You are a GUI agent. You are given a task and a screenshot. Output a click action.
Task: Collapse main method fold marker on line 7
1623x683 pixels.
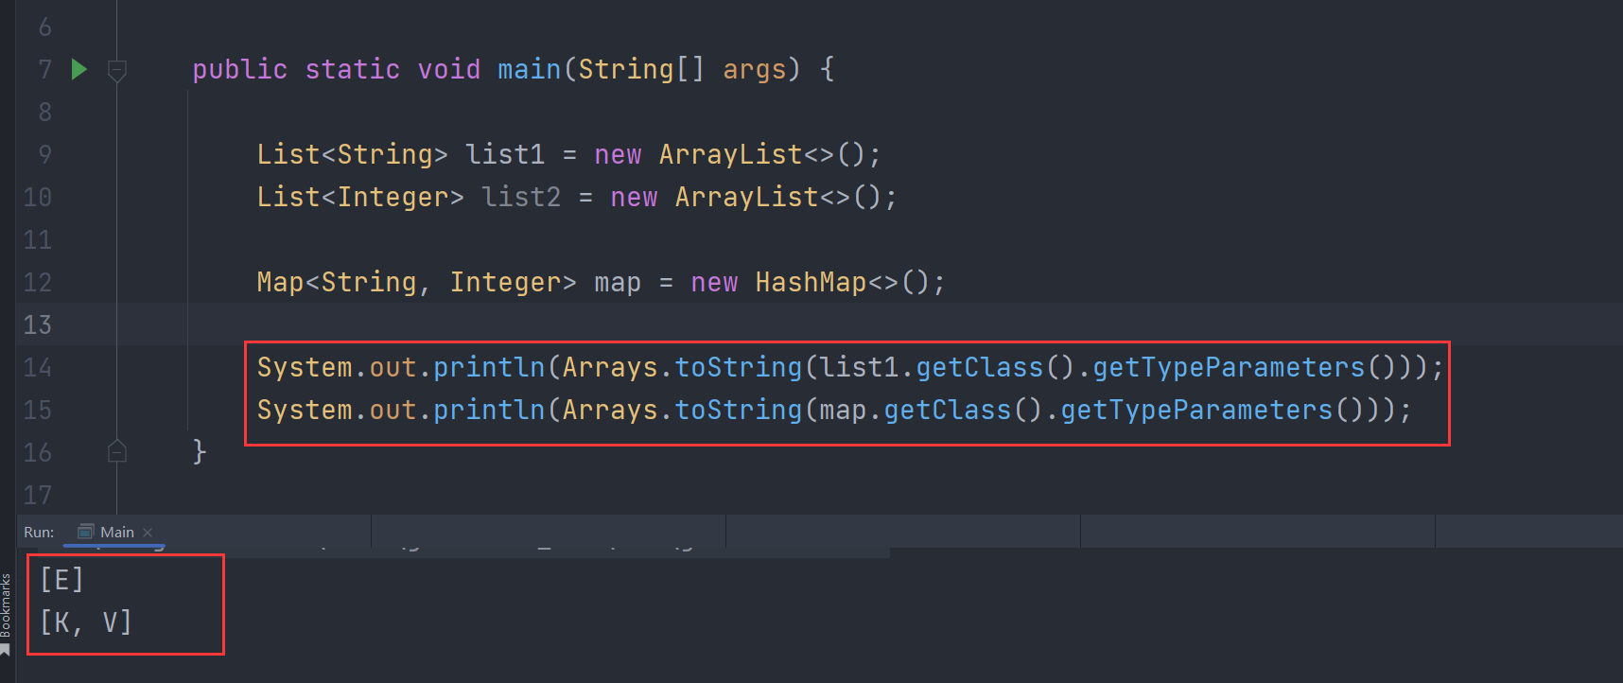pos(117,70)
